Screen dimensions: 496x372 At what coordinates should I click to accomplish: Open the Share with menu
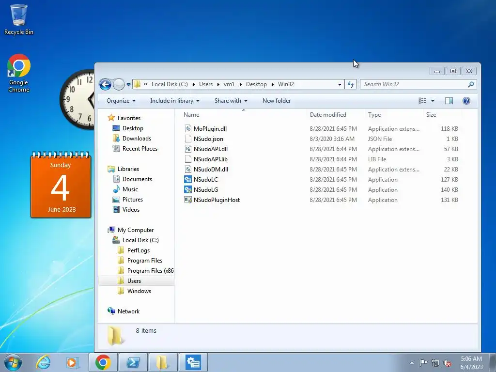pyautogui.click(x=231, y=101)
